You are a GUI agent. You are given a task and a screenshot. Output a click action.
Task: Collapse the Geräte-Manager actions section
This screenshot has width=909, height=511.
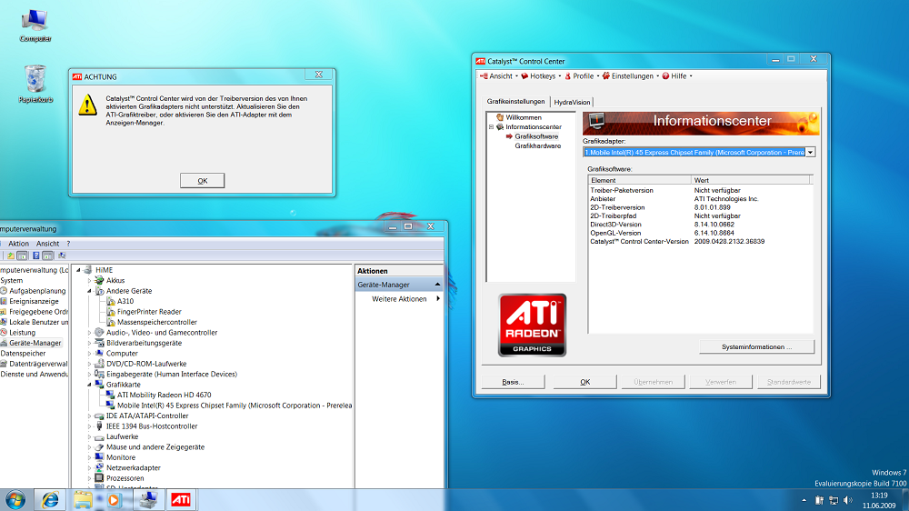[x=438, y=285]
